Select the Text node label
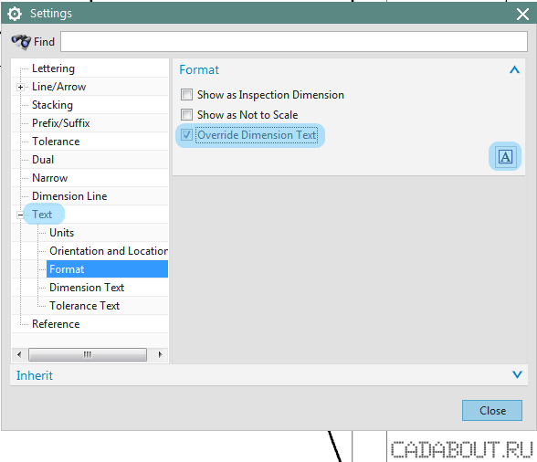This screenshot has width=537, height=462. (42, 215)
